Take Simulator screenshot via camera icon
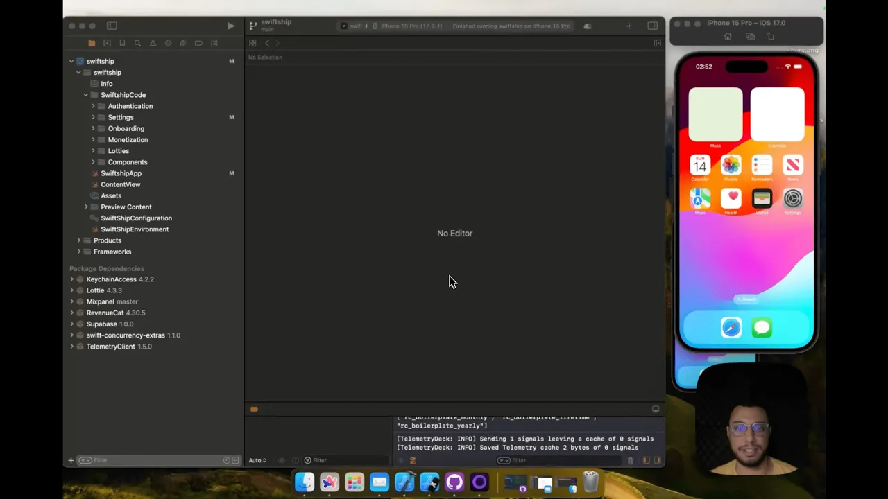Viewport: 888px width, 499px height. pyautogui.click(x=749, y=36)
